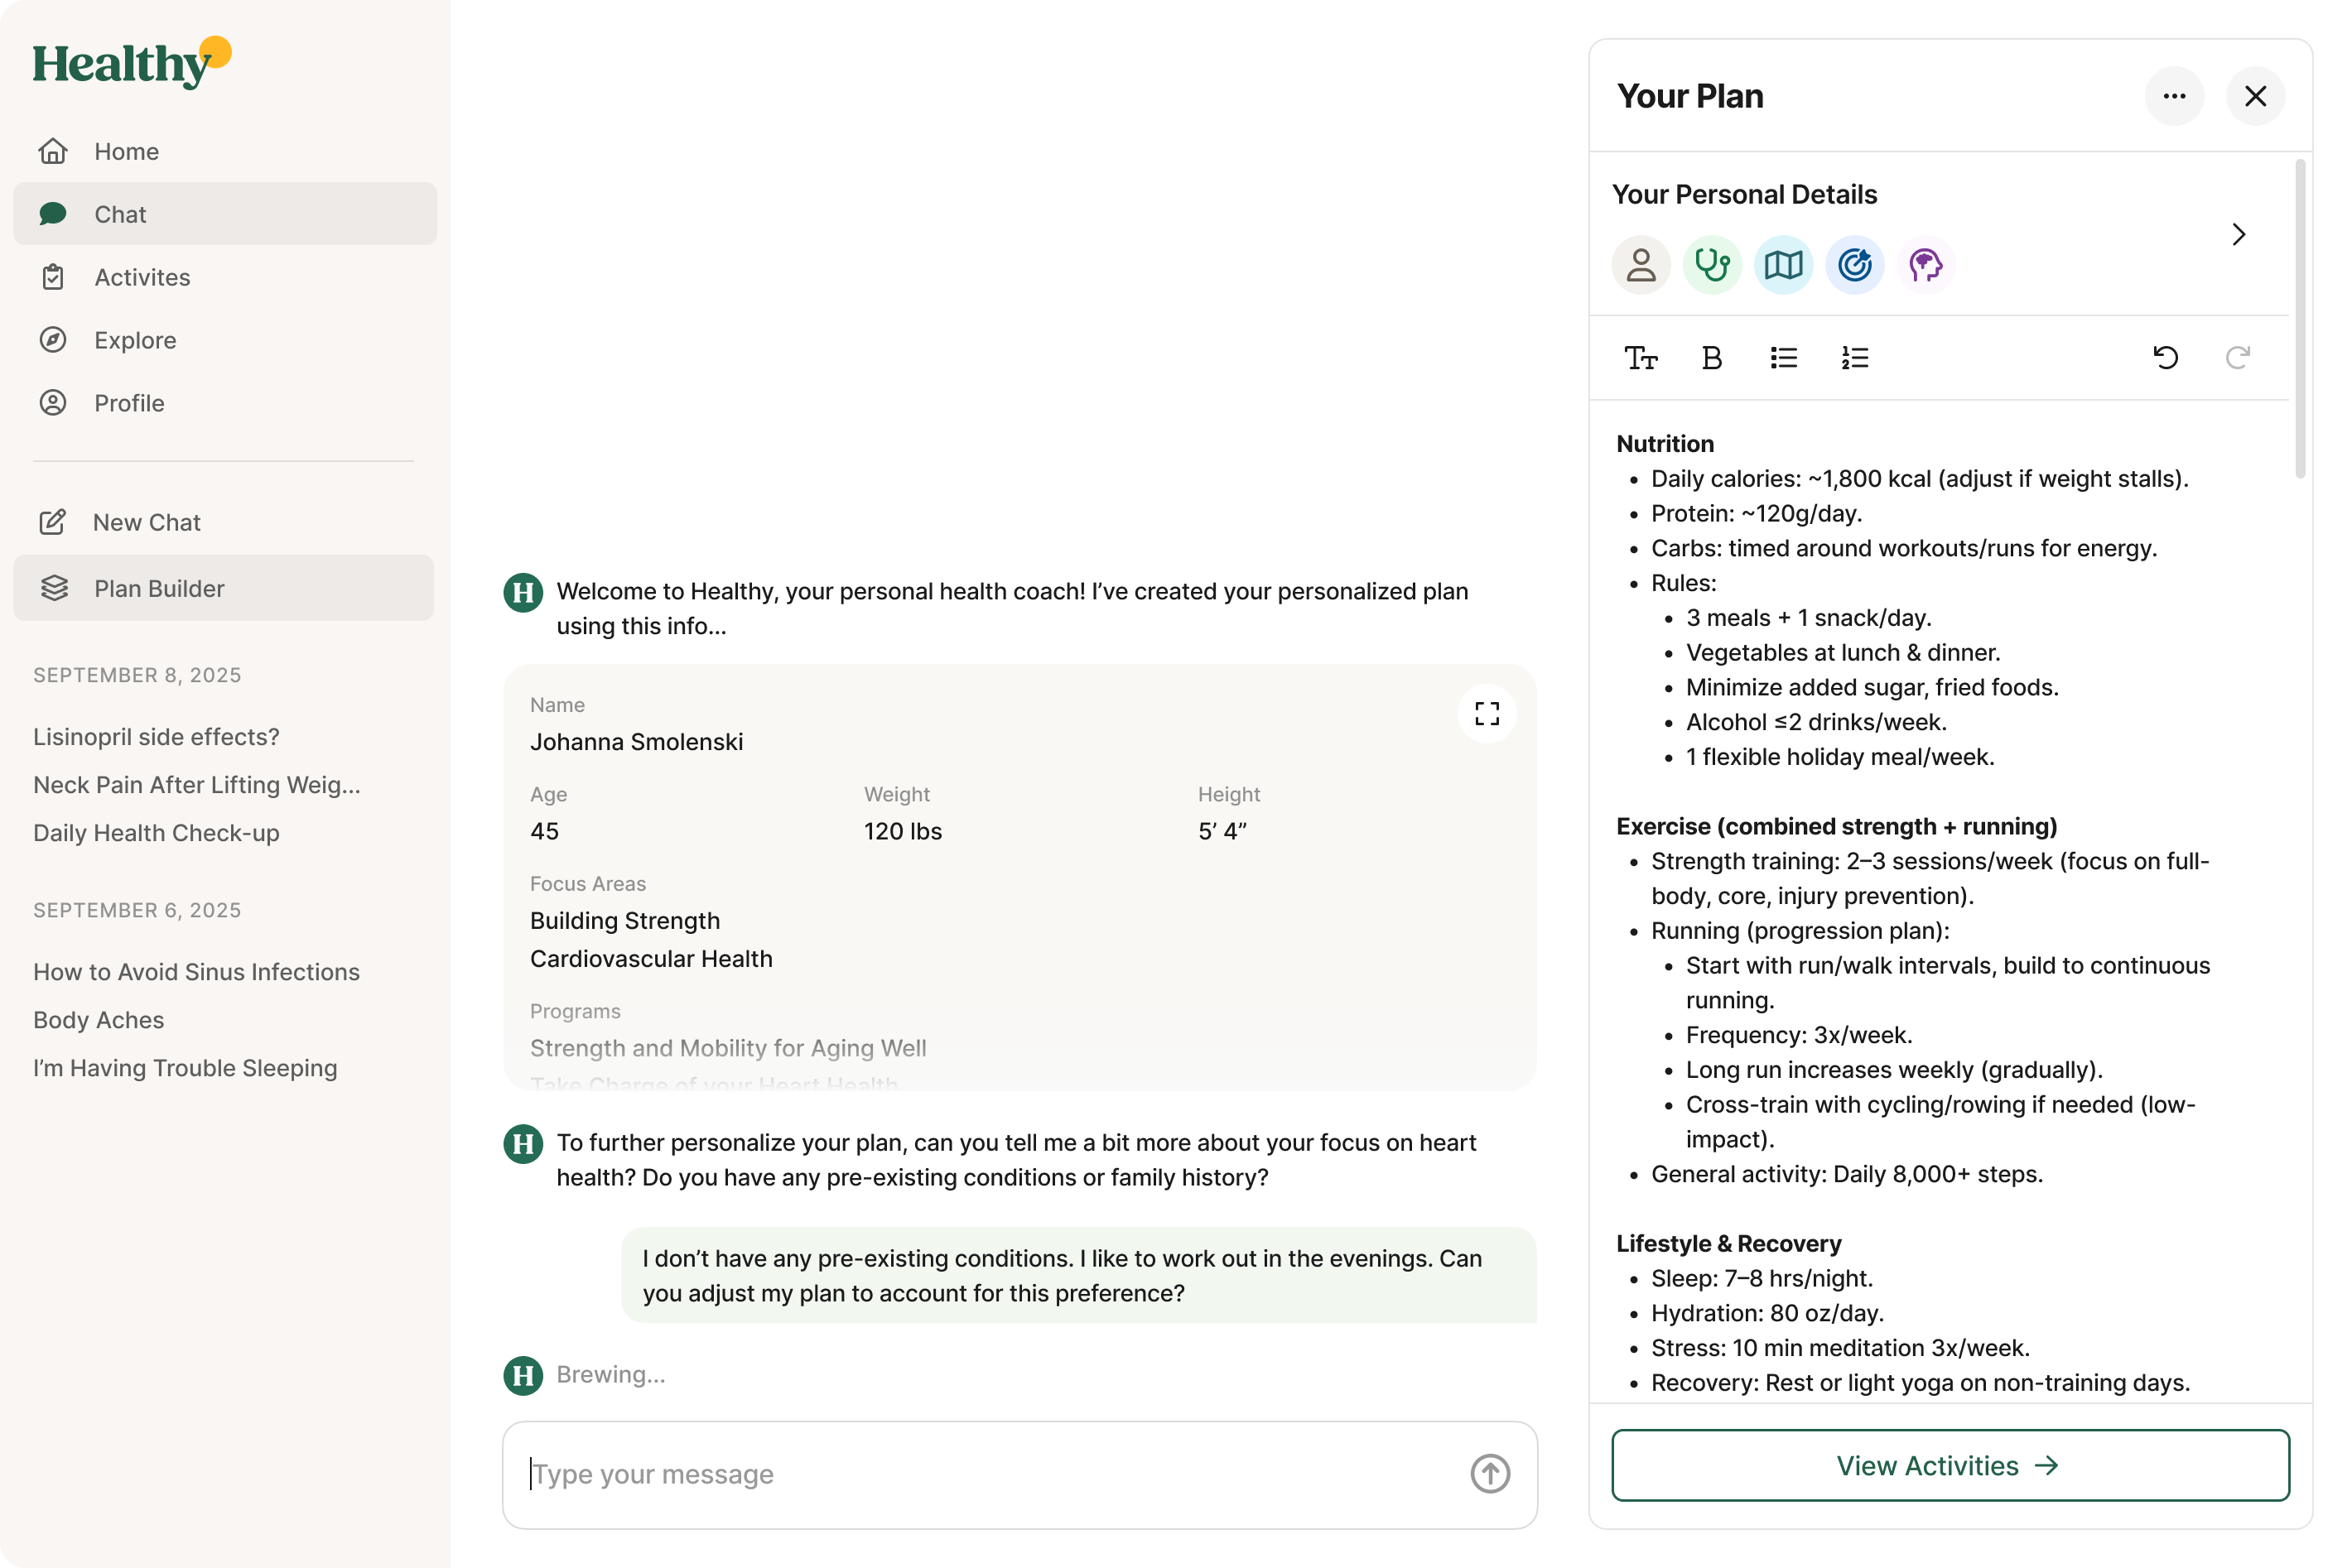2352x1568 pixels.
Task: Go to Activites in the sidebar
Action: 225,277
